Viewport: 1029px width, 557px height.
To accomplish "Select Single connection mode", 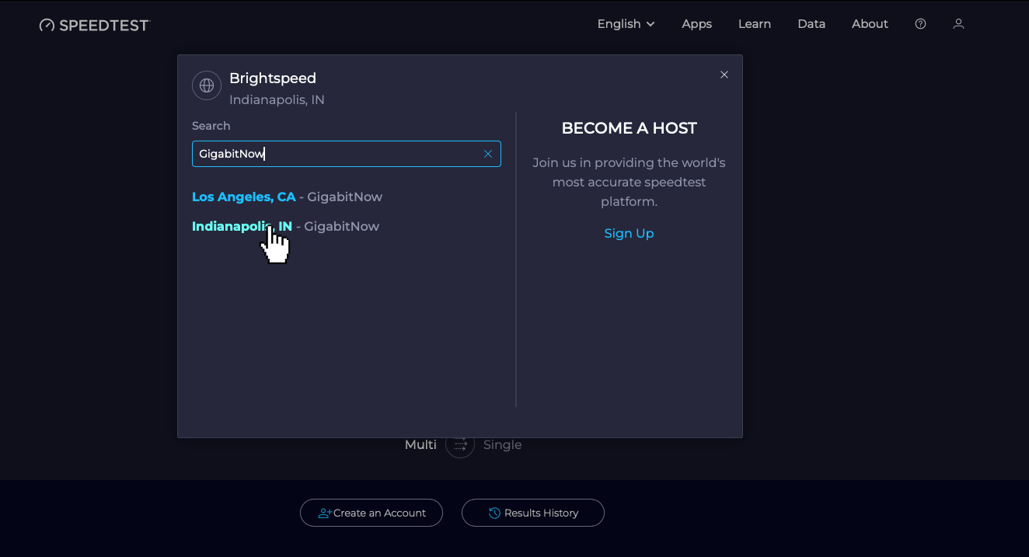I will pyautogui.click(x=502, y=444).
